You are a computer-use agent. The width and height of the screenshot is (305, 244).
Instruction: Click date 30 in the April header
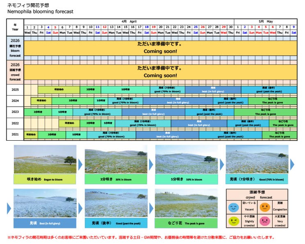point(231,27)
